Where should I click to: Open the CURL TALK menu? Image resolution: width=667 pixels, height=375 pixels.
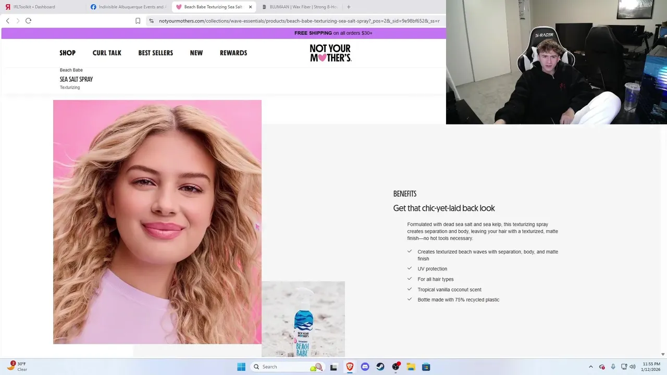click(107, 53)
